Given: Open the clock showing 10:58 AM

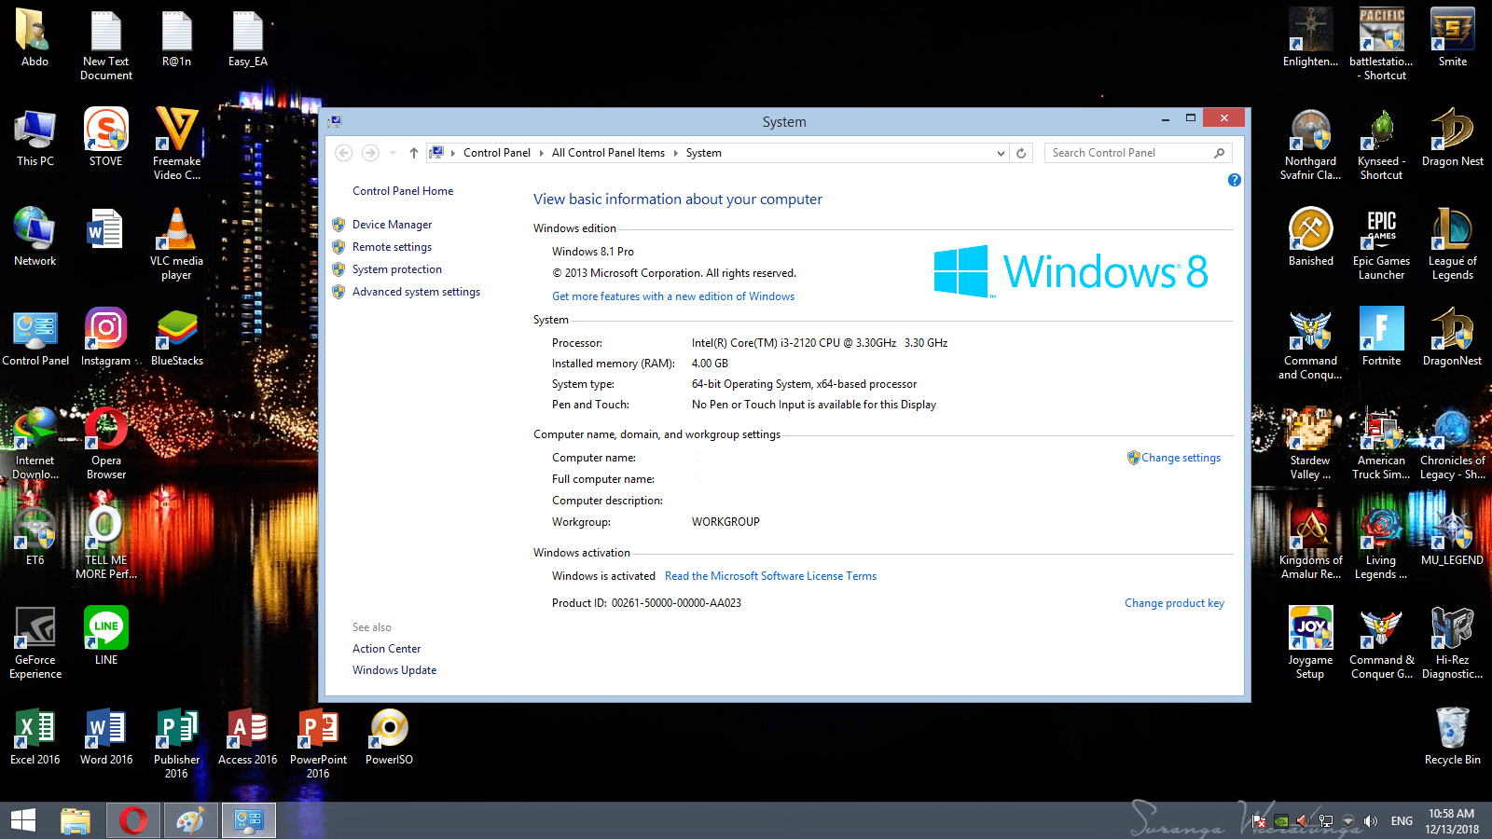Looking at the screenshot, I should (1451, 821).
